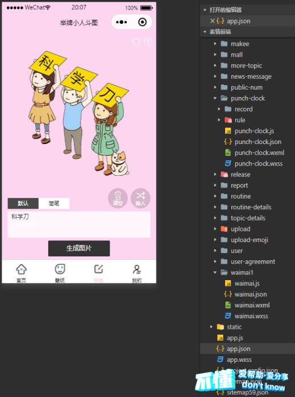Open the profile (我的) person icon
295x397 pixels.
coord(137,269)
